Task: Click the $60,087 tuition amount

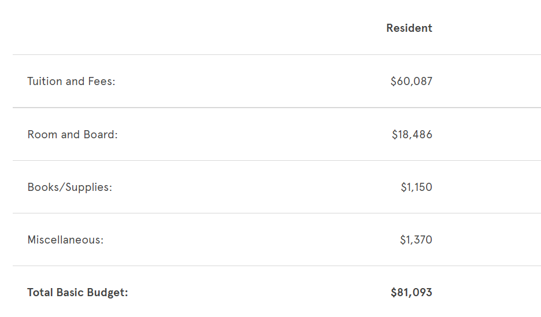Action: [x=412, y=81]
